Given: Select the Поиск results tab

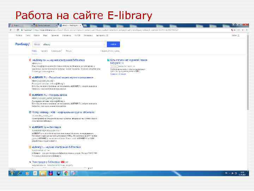Looking at the screenshot, I should pyautogui.click(x=34, y=51).
